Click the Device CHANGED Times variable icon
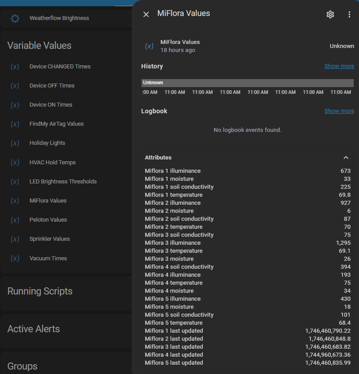359x374 pixels. click(15, 67)
